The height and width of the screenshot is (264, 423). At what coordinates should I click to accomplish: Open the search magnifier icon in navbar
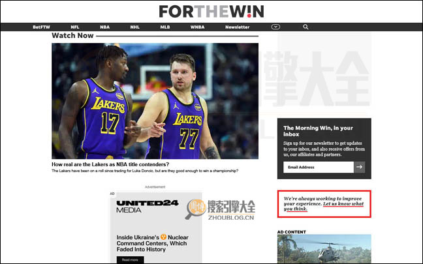[305, 27]
